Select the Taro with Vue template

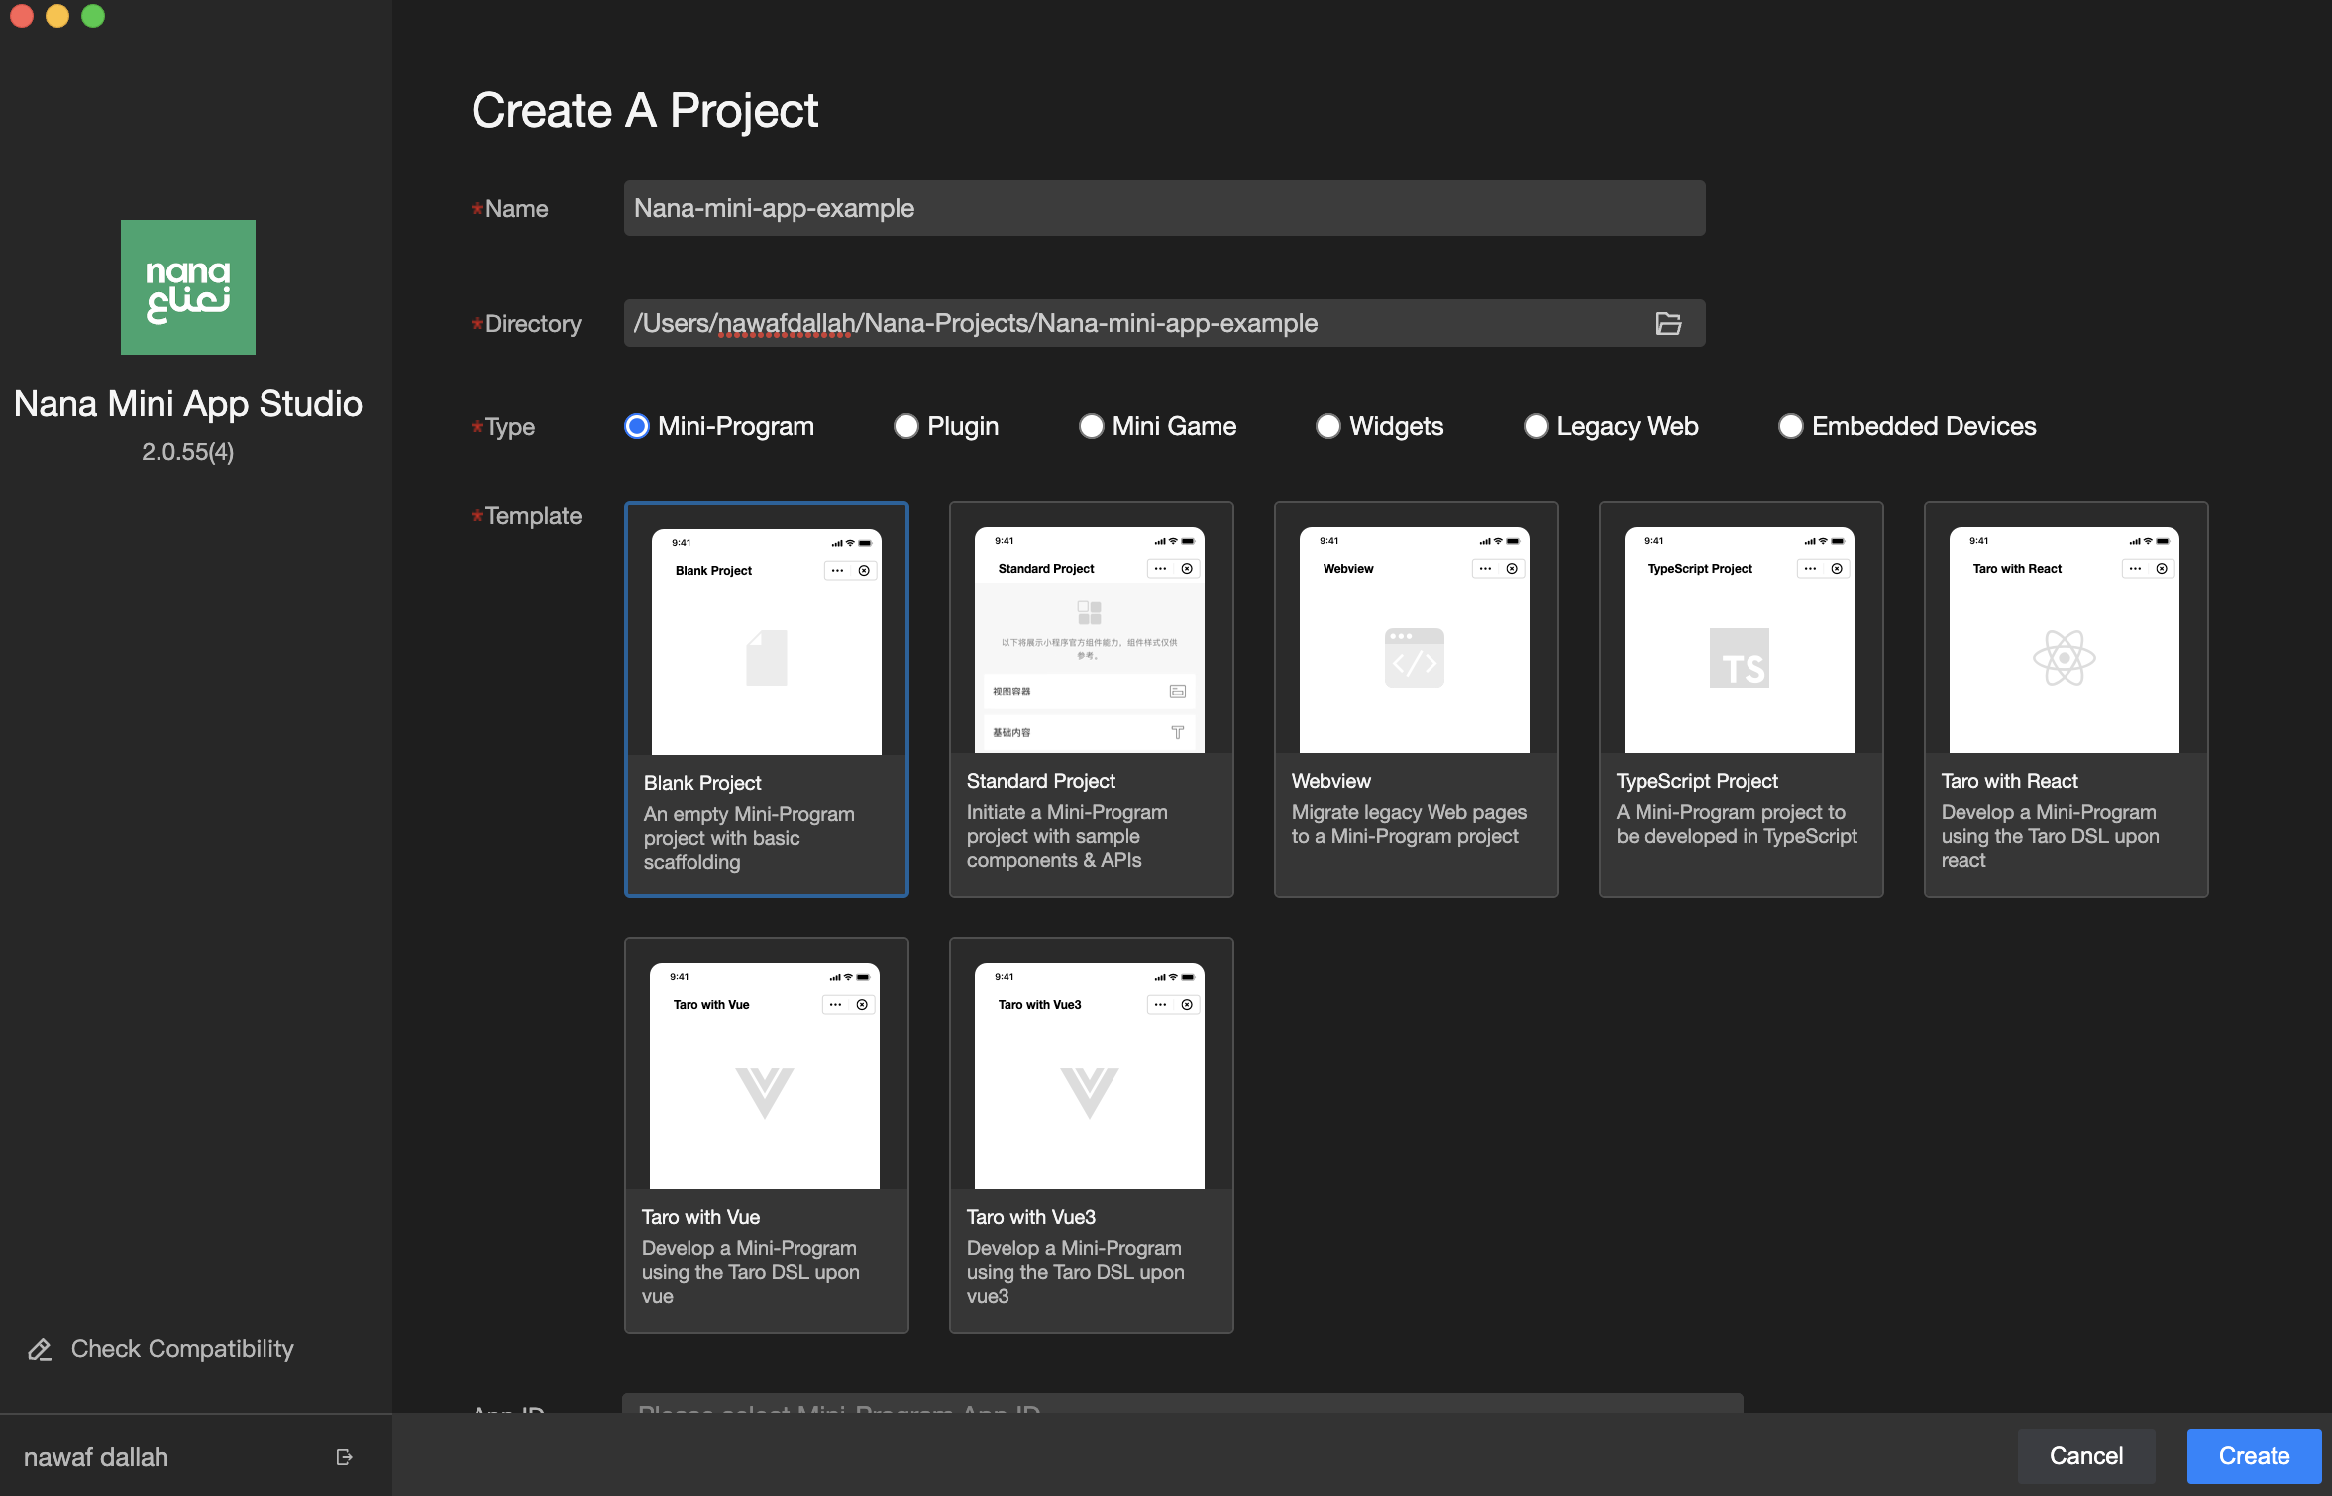click(x=766, y=1135)
